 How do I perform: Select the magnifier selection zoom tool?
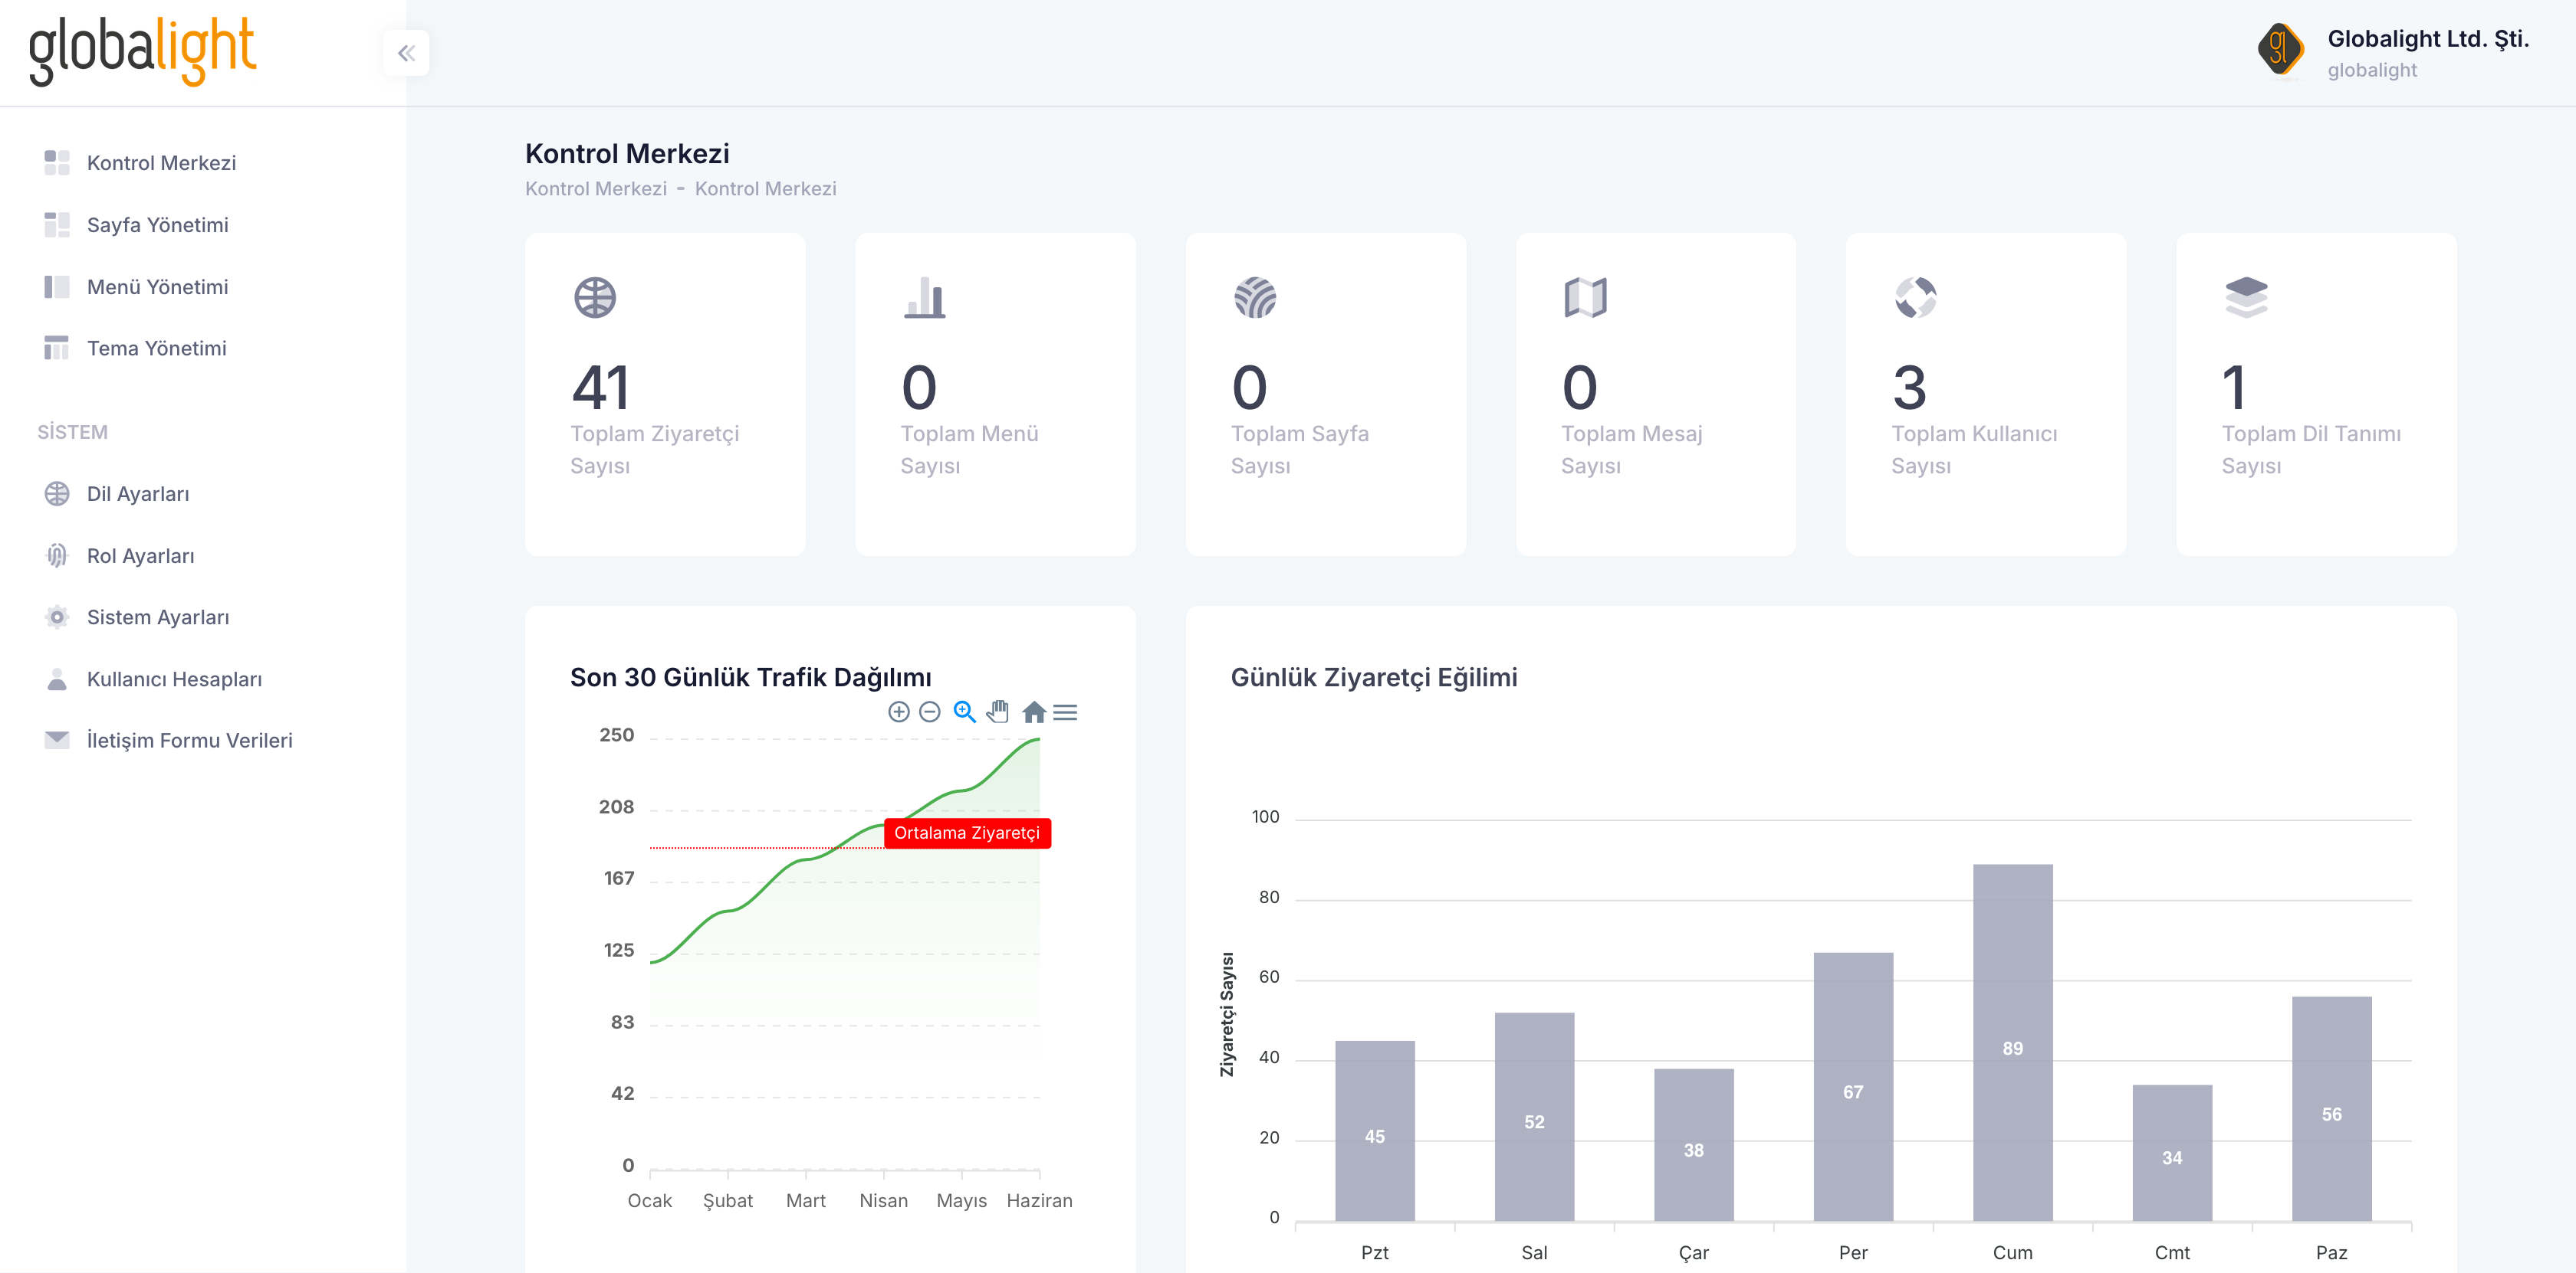[964, 712]
